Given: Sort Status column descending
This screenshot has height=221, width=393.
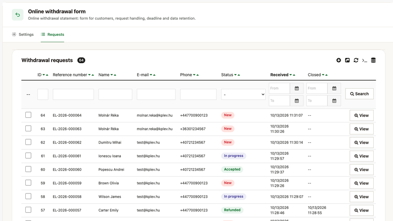Looking at the screenshot, I should (x=235, y=75).
